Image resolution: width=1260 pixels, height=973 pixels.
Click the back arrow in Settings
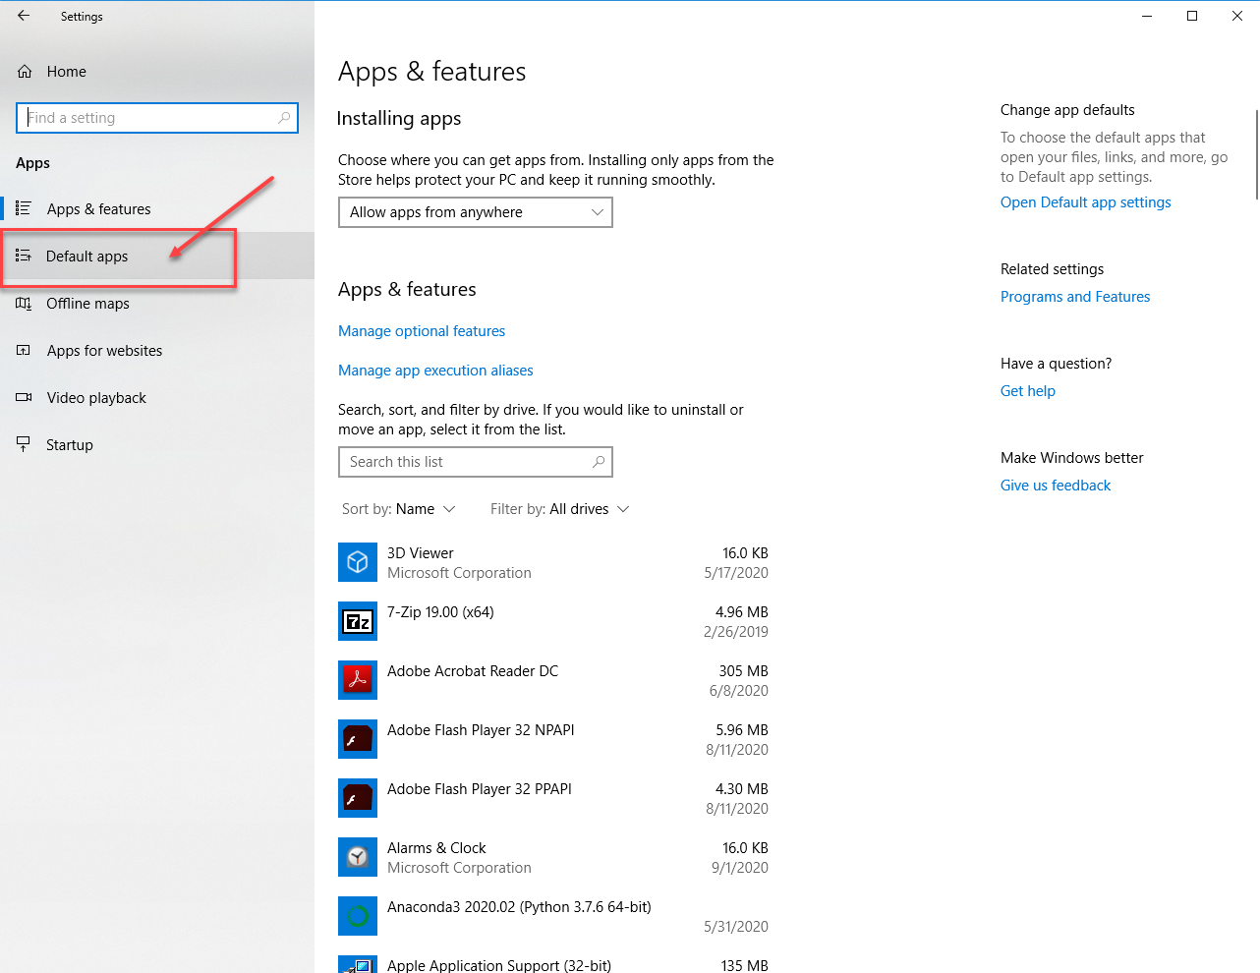24,16
